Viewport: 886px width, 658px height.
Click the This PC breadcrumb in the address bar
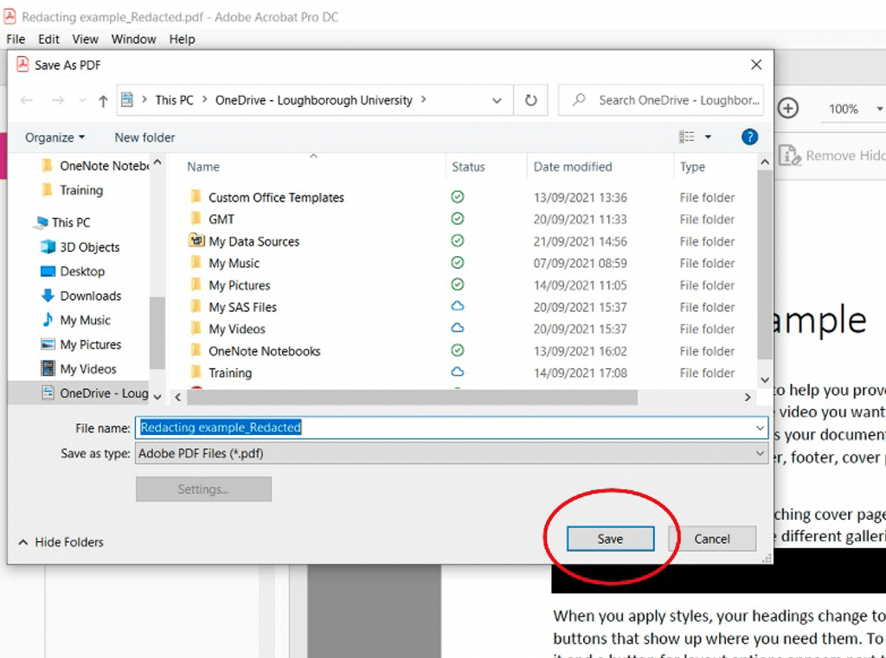tap(173, 99)
